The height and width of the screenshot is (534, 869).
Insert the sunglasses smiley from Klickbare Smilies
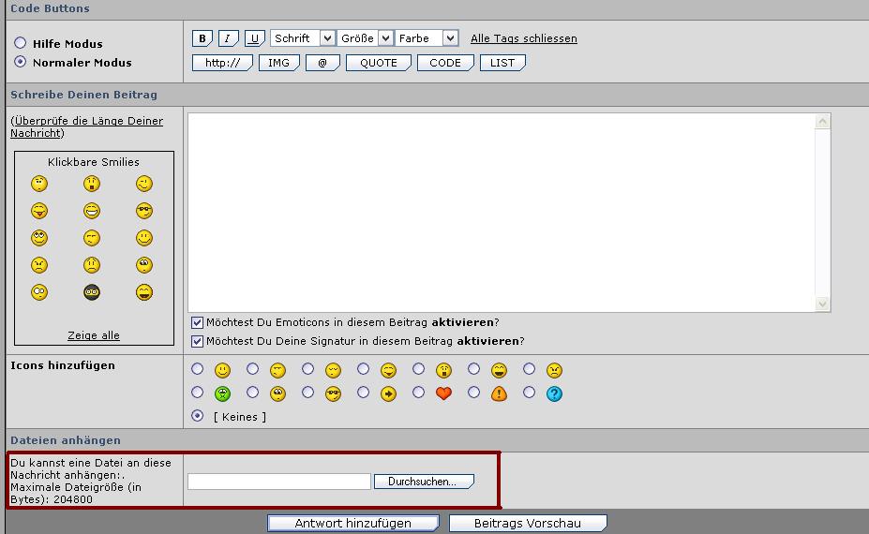click(x=144, y=211)
